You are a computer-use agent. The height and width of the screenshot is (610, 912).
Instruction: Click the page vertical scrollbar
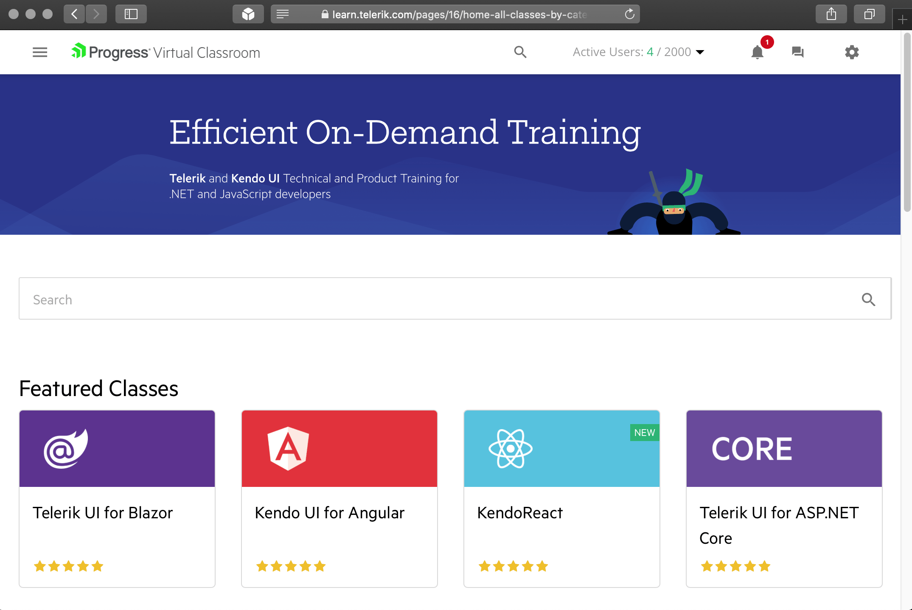tap(907, 123)
